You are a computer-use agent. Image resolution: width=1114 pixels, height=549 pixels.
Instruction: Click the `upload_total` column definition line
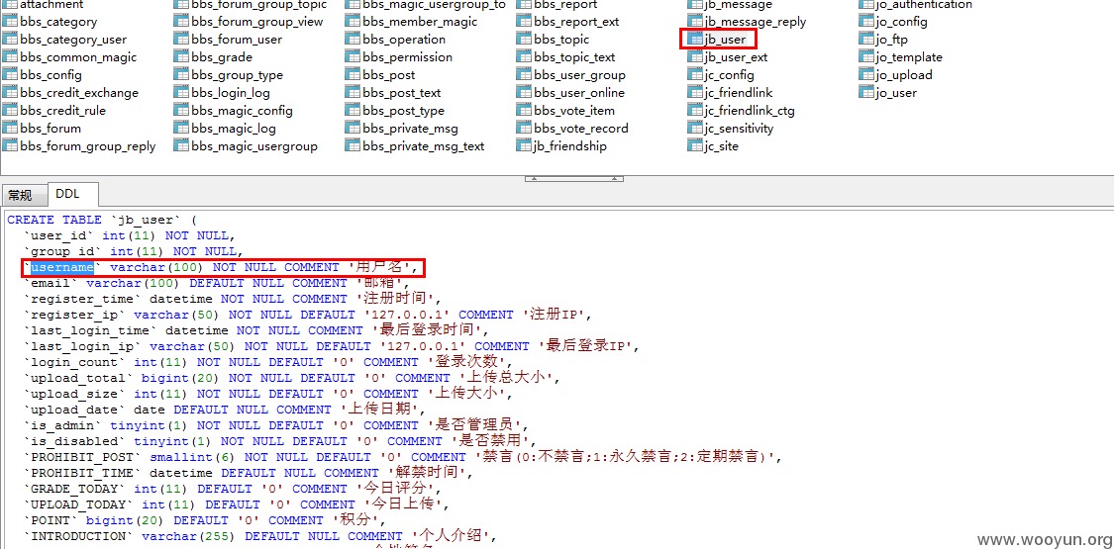click(292, 378)
